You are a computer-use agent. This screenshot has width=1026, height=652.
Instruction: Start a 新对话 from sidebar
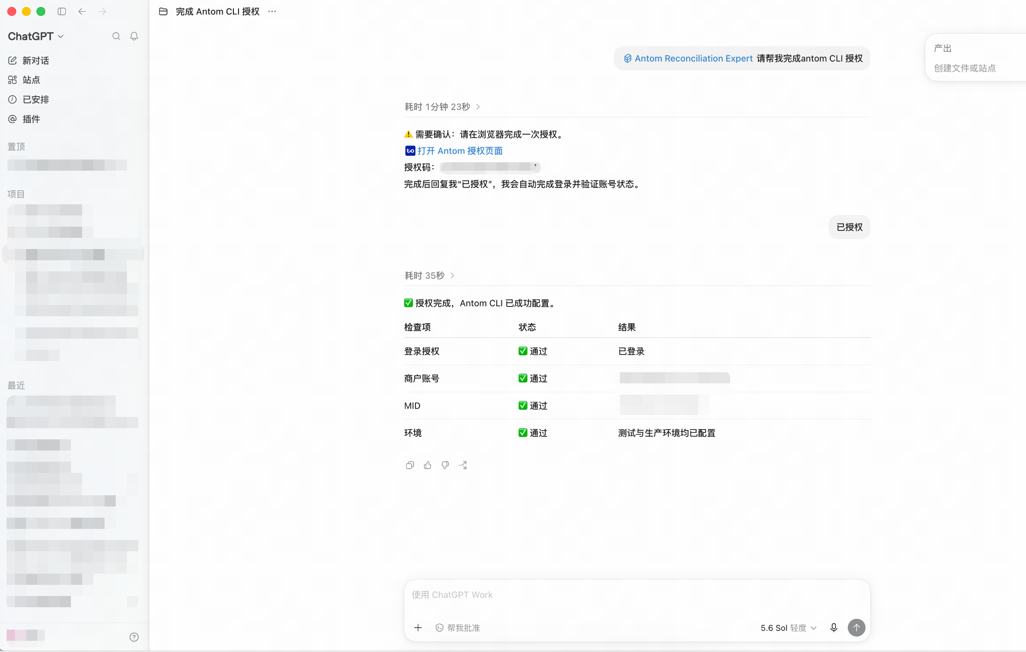point(28,61)
